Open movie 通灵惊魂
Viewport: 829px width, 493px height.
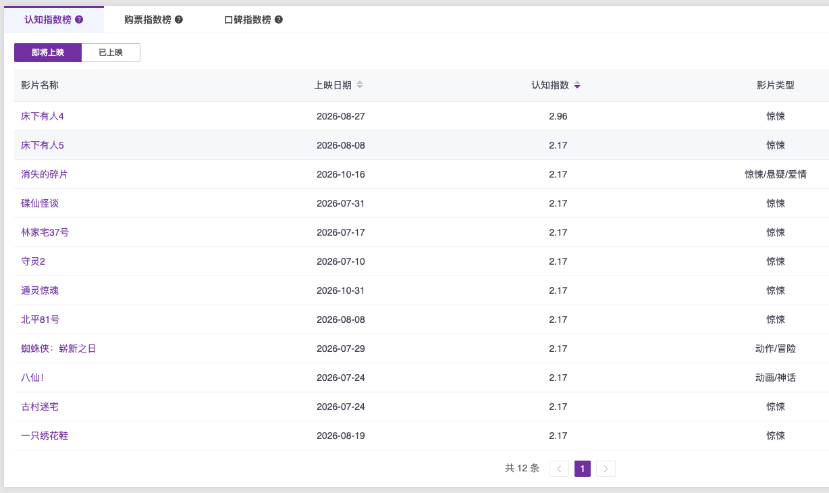click(x=40, y=290)
